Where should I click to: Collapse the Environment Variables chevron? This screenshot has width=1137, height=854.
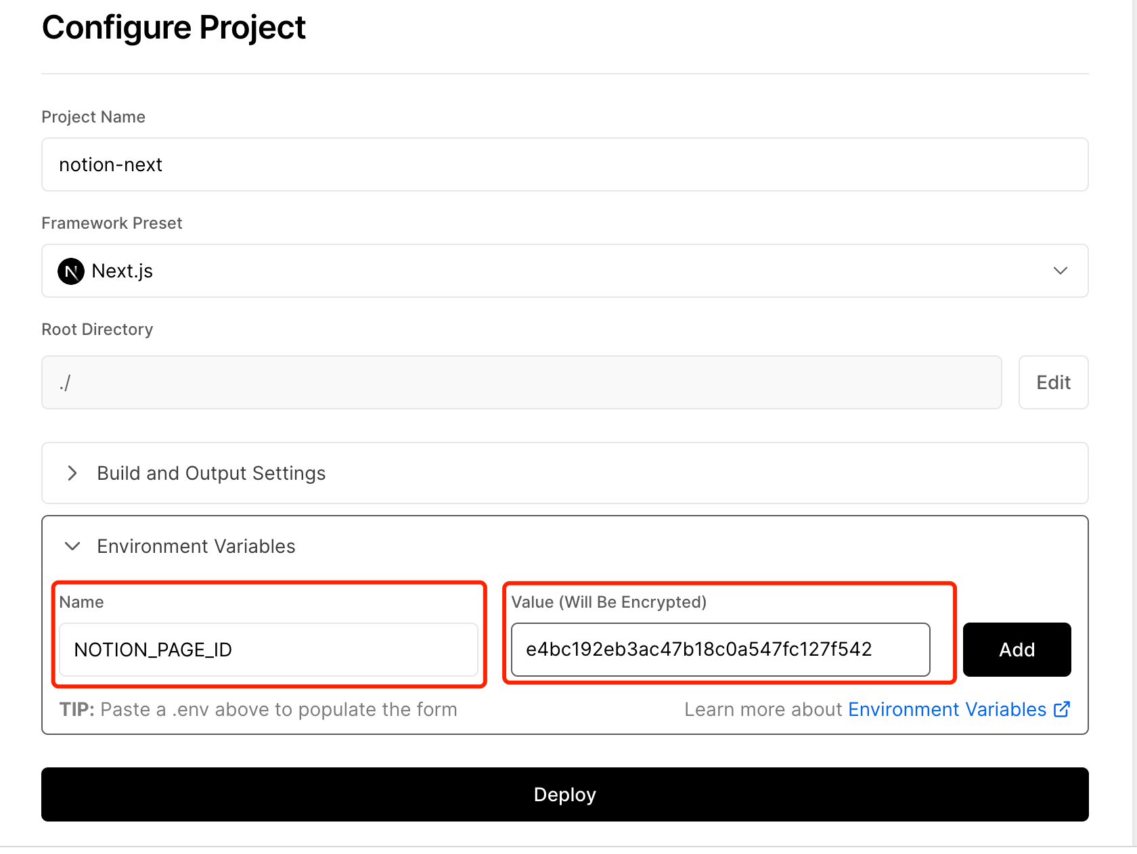click(72, 546)
